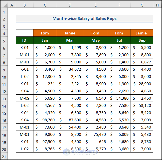Click the May cell containing 646

pyautogui.click(x=96, y=142)
